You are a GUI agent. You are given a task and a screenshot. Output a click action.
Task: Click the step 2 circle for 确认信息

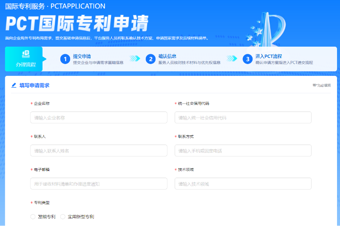150,59
